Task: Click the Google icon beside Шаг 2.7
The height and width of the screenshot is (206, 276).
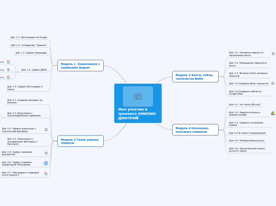Action: click(x=46, y=174)
